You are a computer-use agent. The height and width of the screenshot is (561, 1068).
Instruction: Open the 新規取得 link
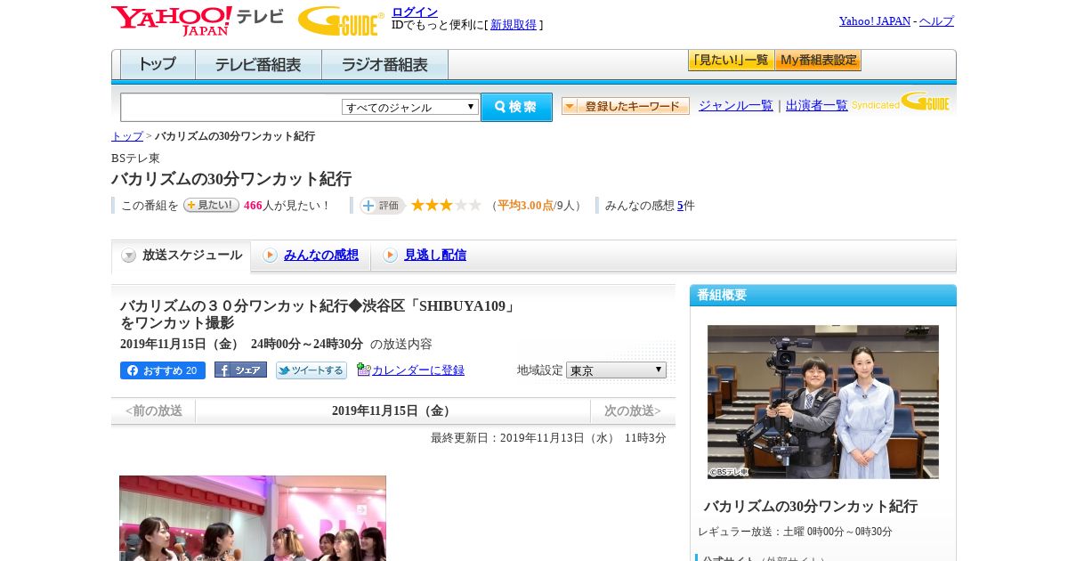pos(514,25)
